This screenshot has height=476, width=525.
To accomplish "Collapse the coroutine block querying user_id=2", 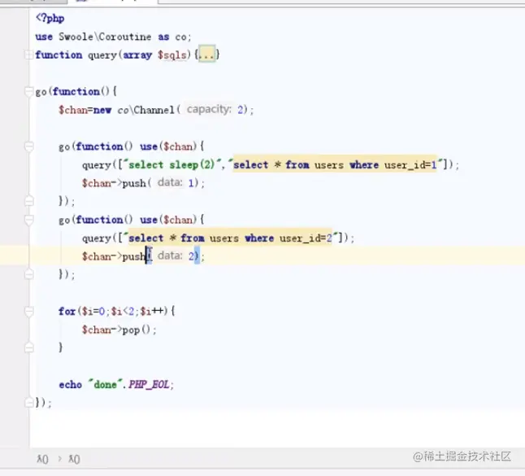I will (x=28, y=220).
